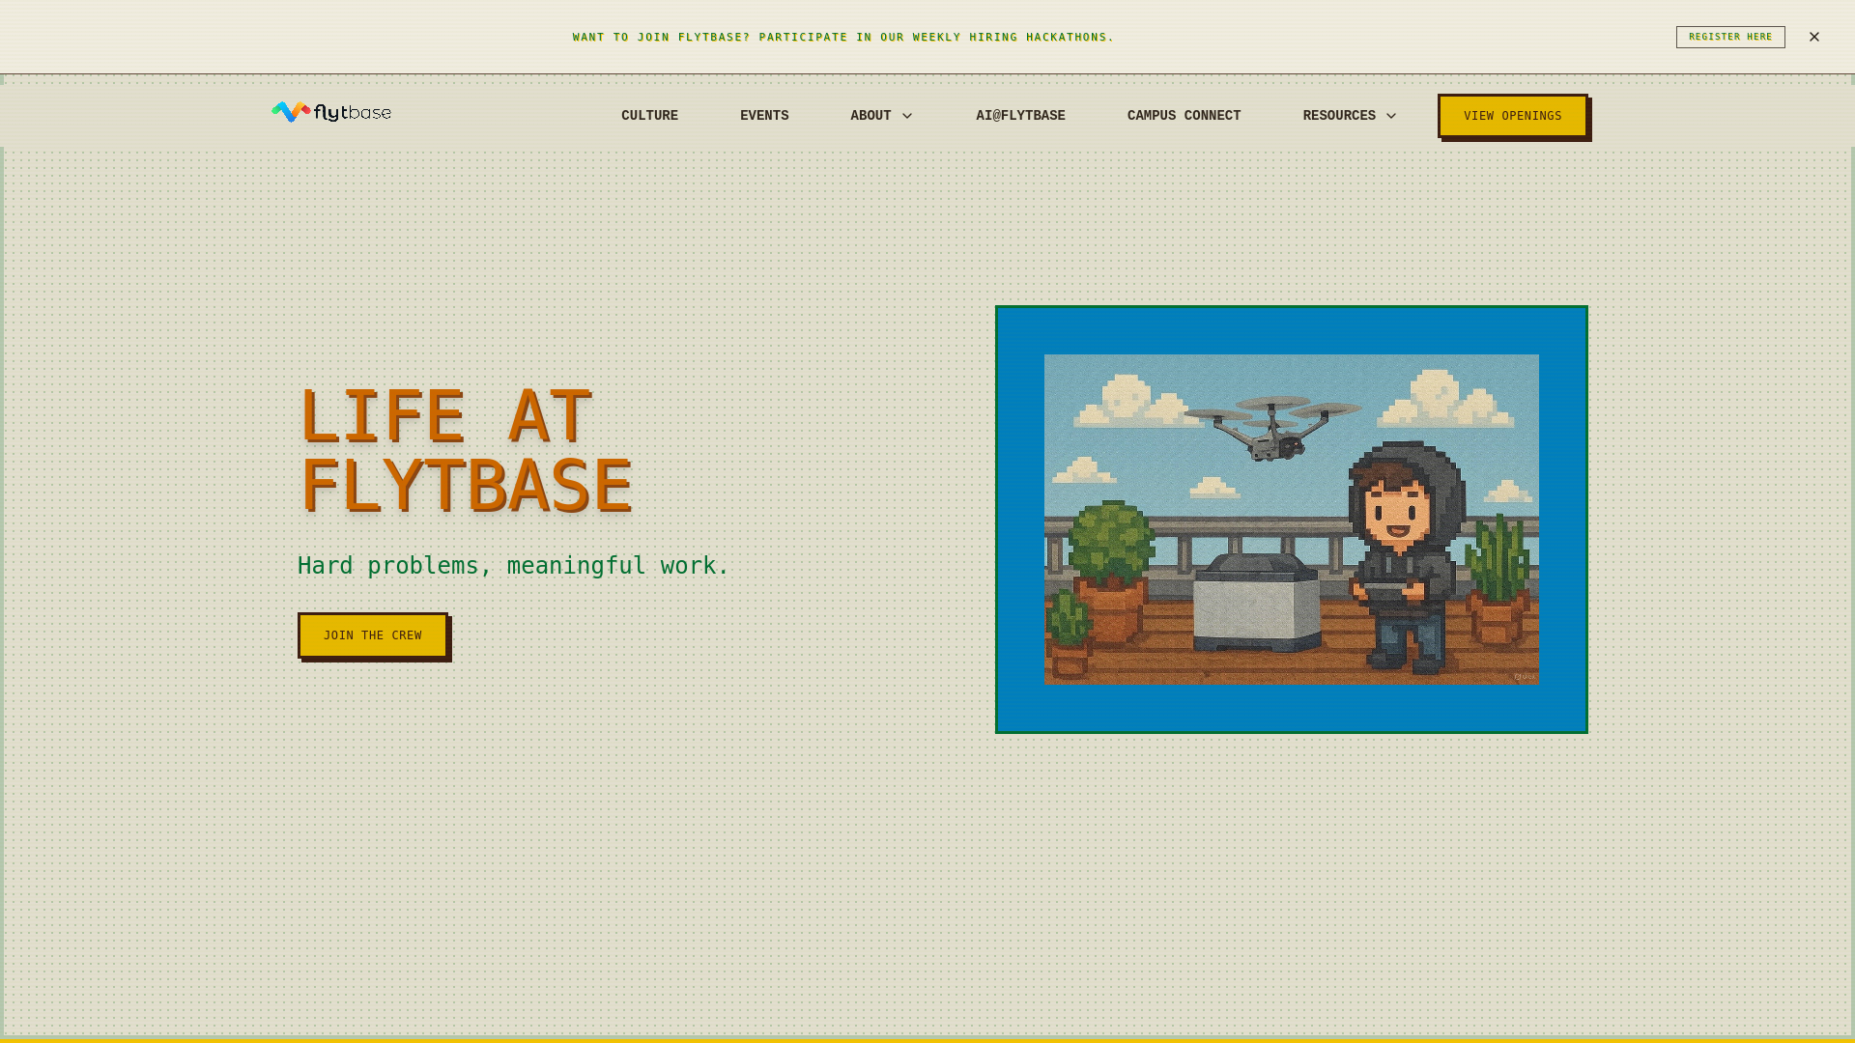
Task: Click the View Openings button
Action: point(1513,116)
